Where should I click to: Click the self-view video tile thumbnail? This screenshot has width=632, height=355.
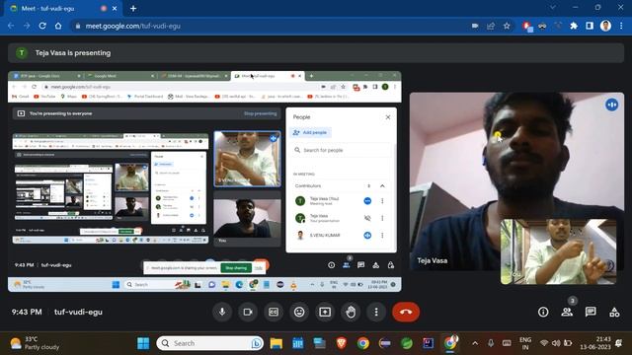coord(558,251)
